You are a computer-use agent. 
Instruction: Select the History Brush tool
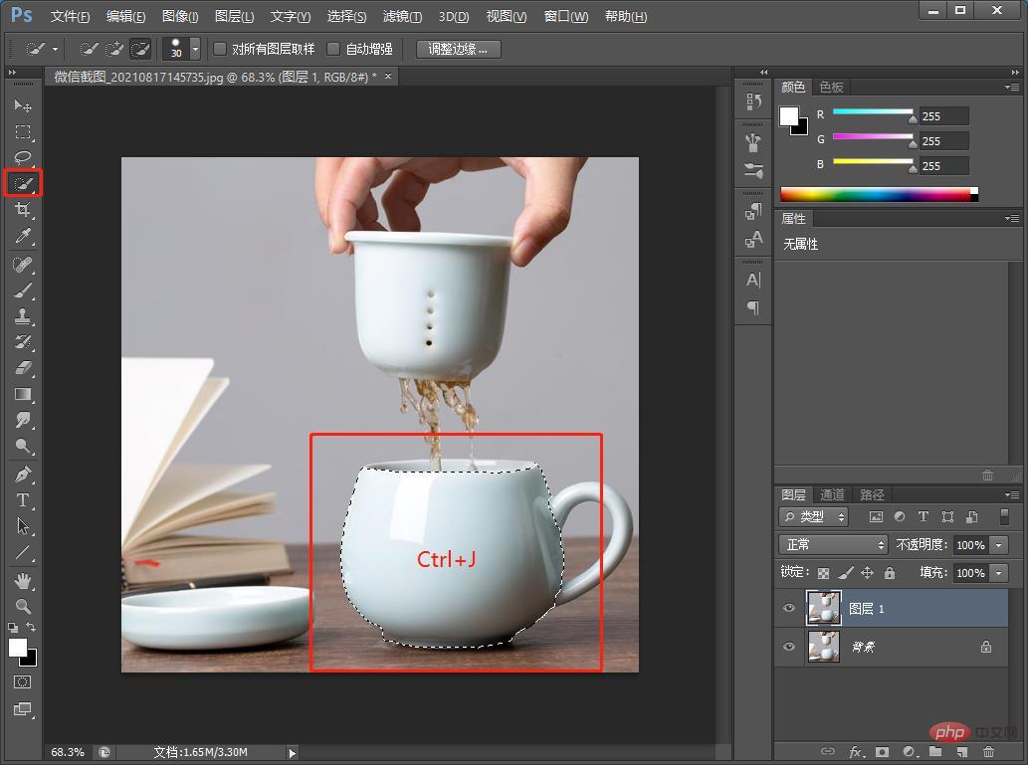pos(22,342)
